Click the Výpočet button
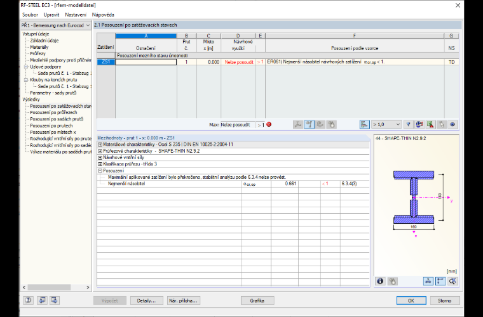Screen dimensions: 483x317 [110, 301]
